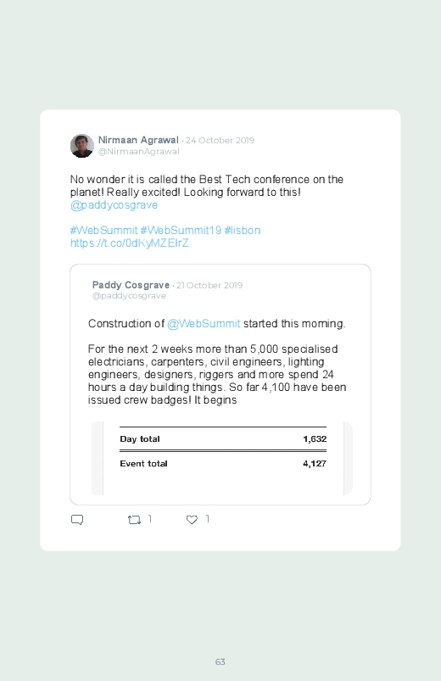This screenshot has height=681, width=441.
Task: Click the Event total 4,127 row
Action: pos(223,463)
